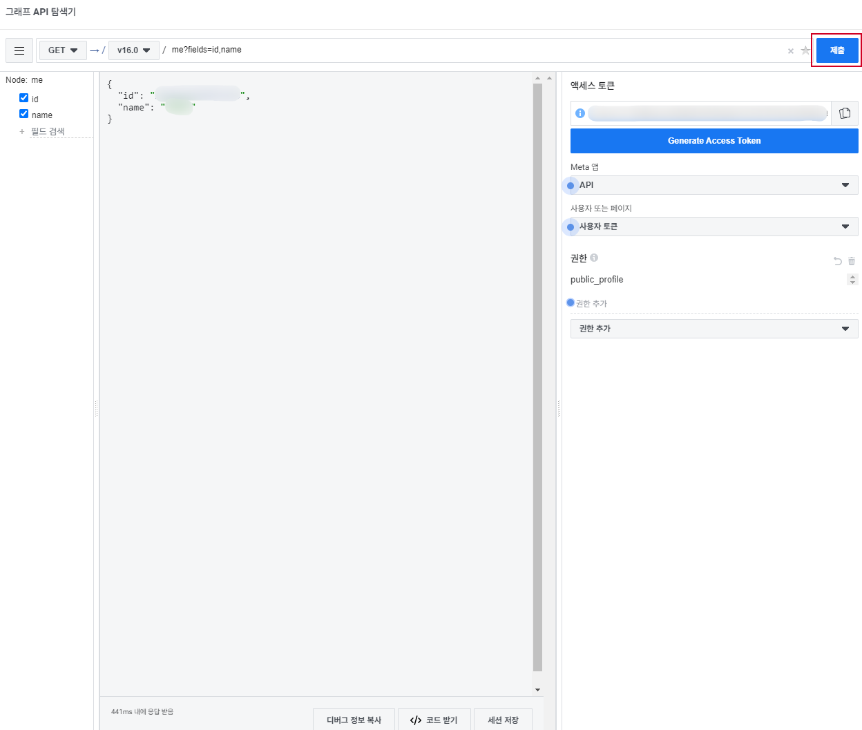Click the left panel resize handle
Image resolution: width=862 pixels, height=730 pixels.
pos(96,408)
